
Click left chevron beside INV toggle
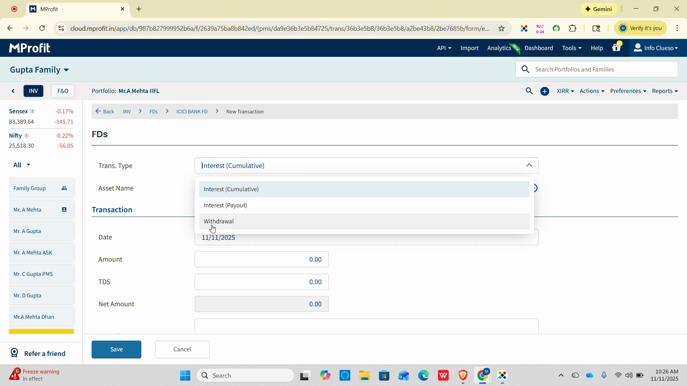click(x=13, y=91)
